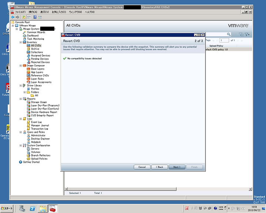This screenshot has width=266, height=213.
Task: Click the horizontal scrollbar thumb
Action: (x=122, y=189)
